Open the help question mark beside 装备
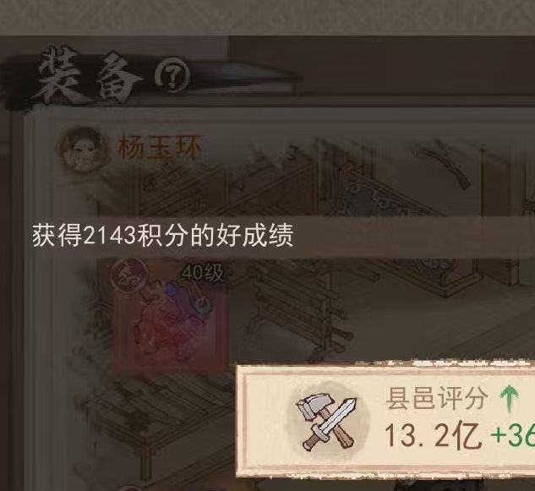Image resolution: width=535 pixels, height=491 pixels. [172, 76]
